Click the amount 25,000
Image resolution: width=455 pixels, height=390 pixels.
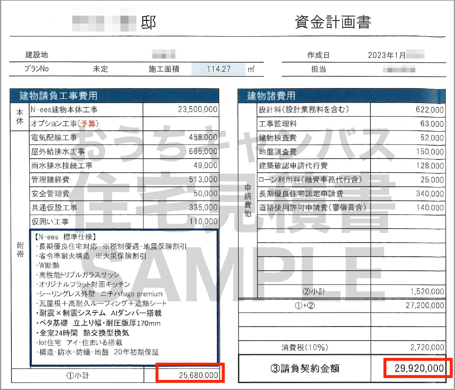432,179
